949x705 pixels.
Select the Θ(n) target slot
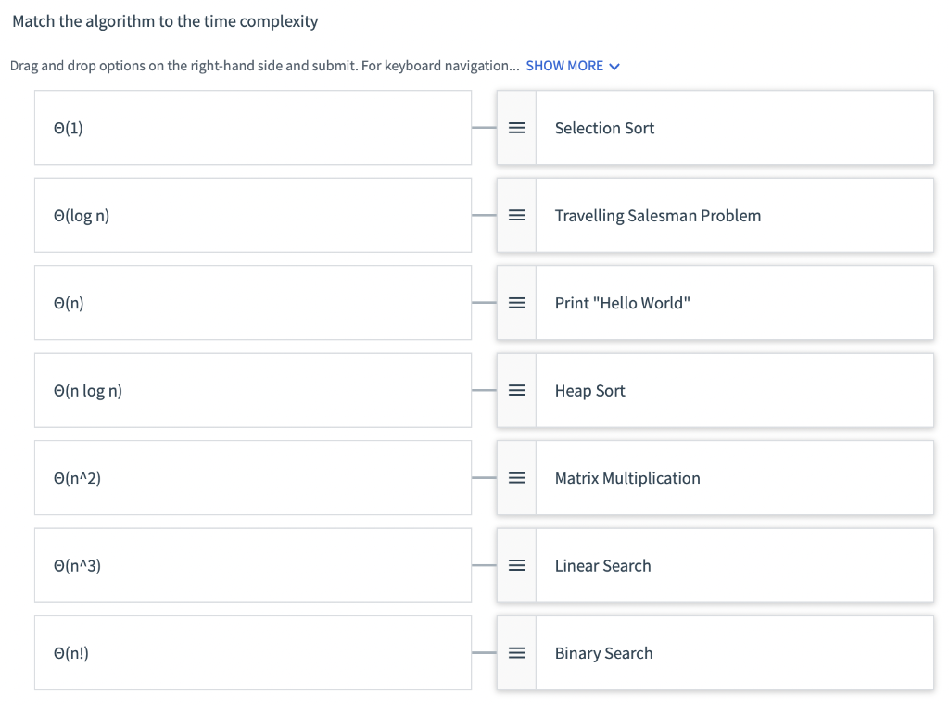[253, 303]
